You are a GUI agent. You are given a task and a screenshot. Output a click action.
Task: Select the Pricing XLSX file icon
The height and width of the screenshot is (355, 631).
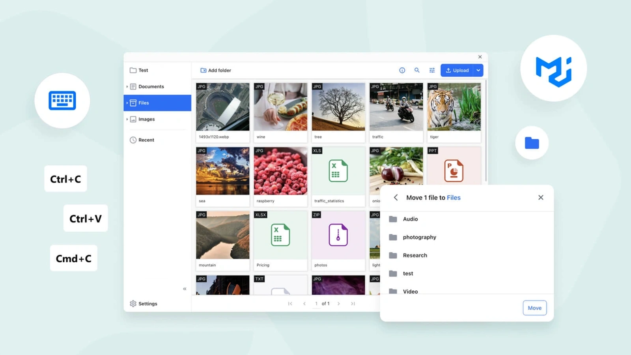click(x=280, y=235)
